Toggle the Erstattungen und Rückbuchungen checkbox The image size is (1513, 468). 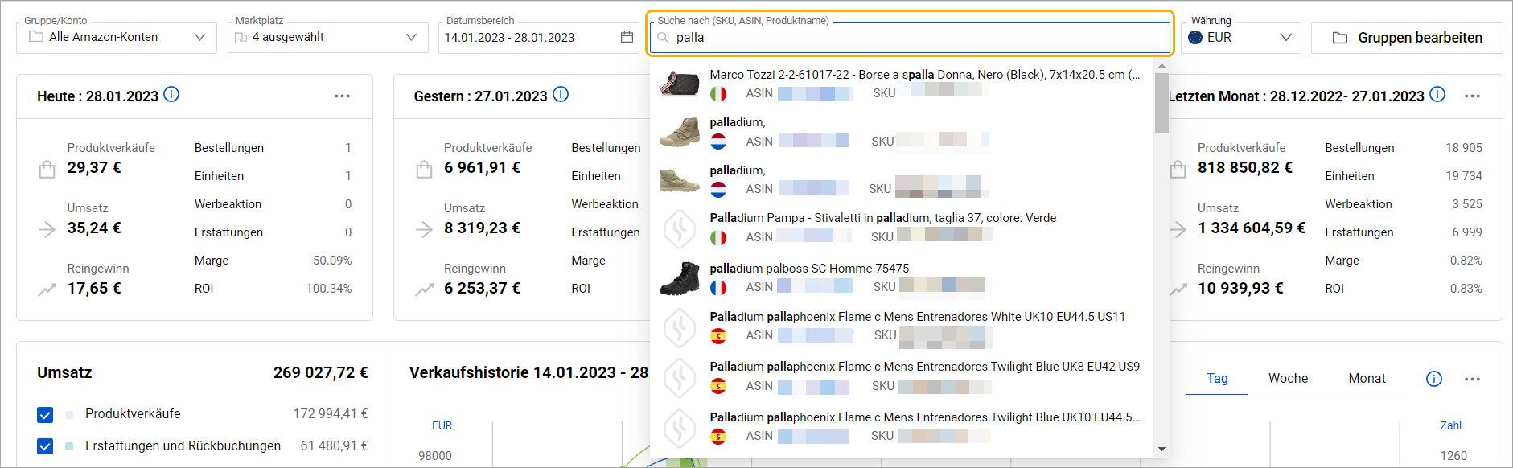point(45,446)
